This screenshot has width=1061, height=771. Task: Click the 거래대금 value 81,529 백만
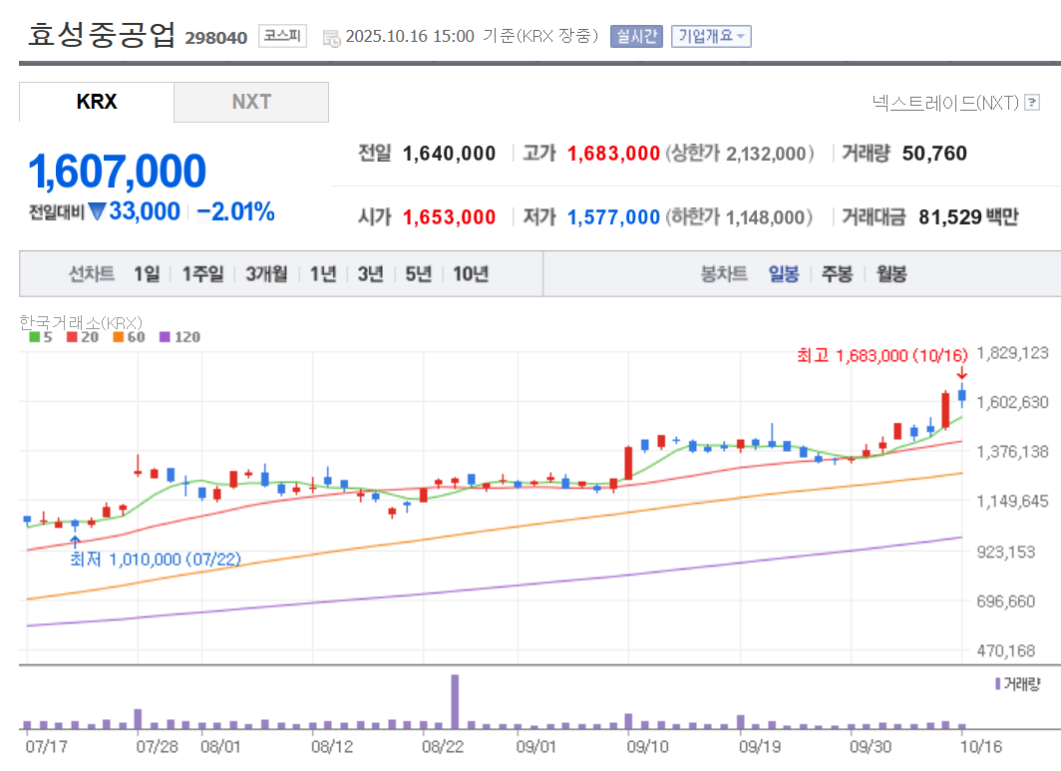[968, 217]
